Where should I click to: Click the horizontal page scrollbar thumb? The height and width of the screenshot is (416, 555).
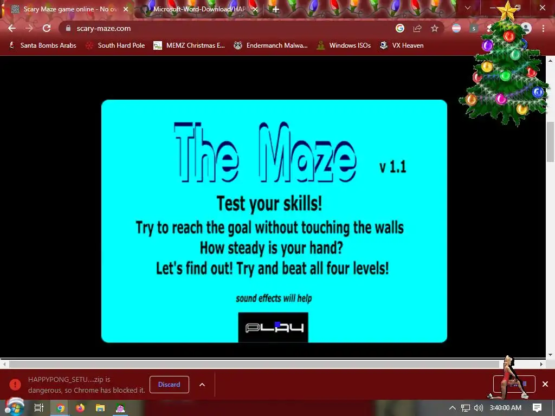click(254, 364)
